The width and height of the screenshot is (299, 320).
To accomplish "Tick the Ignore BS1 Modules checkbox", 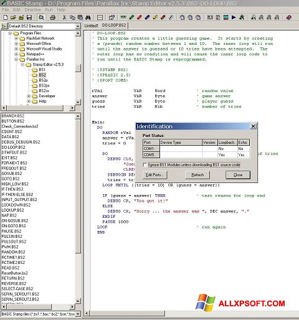I will pos(145,165).
